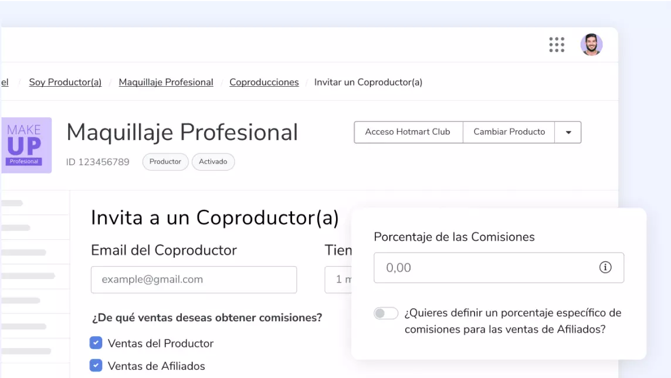The height and width of the screenshot is (378, 671).
Task: Click the Acceso Hotmart Club button
Action: point(408,132)
